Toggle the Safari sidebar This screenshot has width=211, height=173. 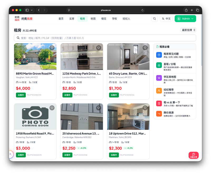click(x=27, y=10)
